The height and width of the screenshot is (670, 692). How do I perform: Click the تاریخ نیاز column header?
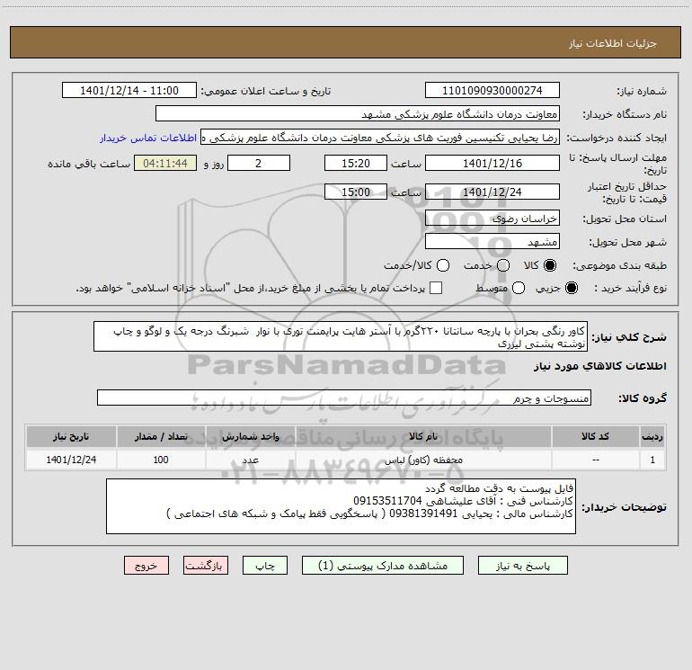tap(71, 436)
